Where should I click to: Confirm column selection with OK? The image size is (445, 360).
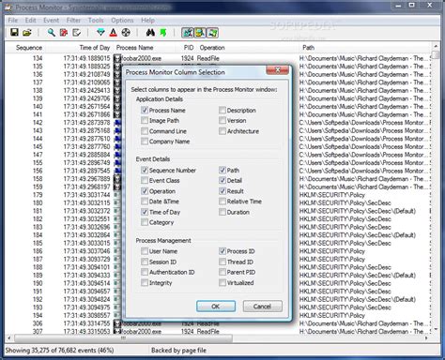[216, 307]
